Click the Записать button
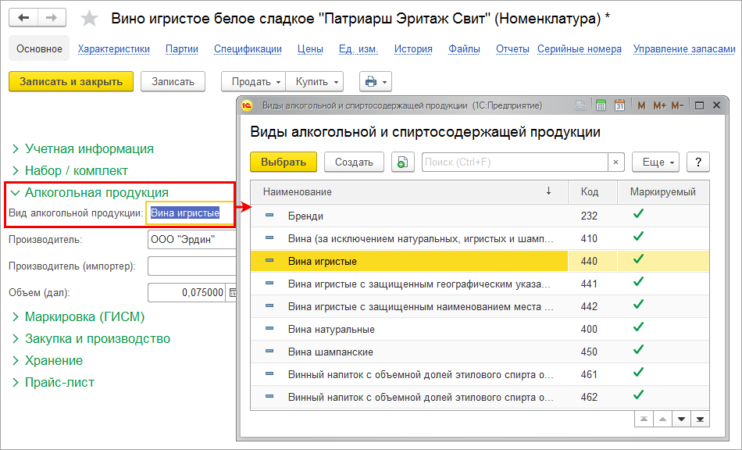Screen dimensions: 742x450 pos(173,82)
